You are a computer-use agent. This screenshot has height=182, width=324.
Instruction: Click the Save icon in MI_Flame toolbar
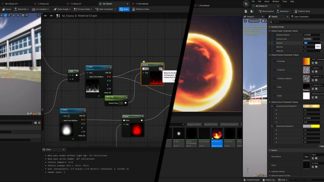pyautogui.click(x=246, y=11)
